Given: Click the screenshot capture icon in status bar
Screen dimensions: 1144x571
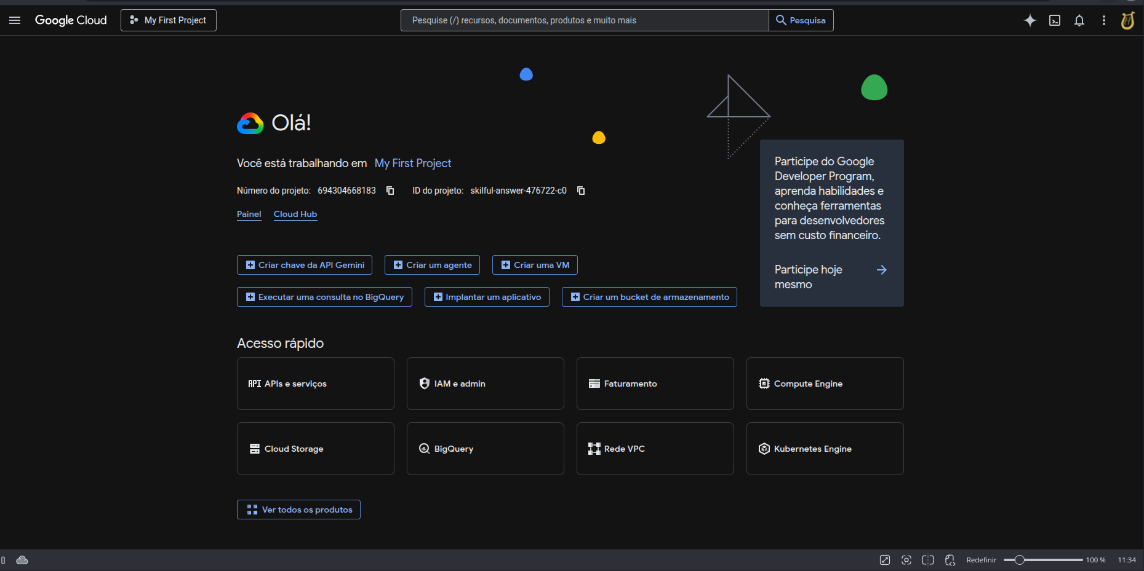Looking at the screenshot, I should (906, 560).
